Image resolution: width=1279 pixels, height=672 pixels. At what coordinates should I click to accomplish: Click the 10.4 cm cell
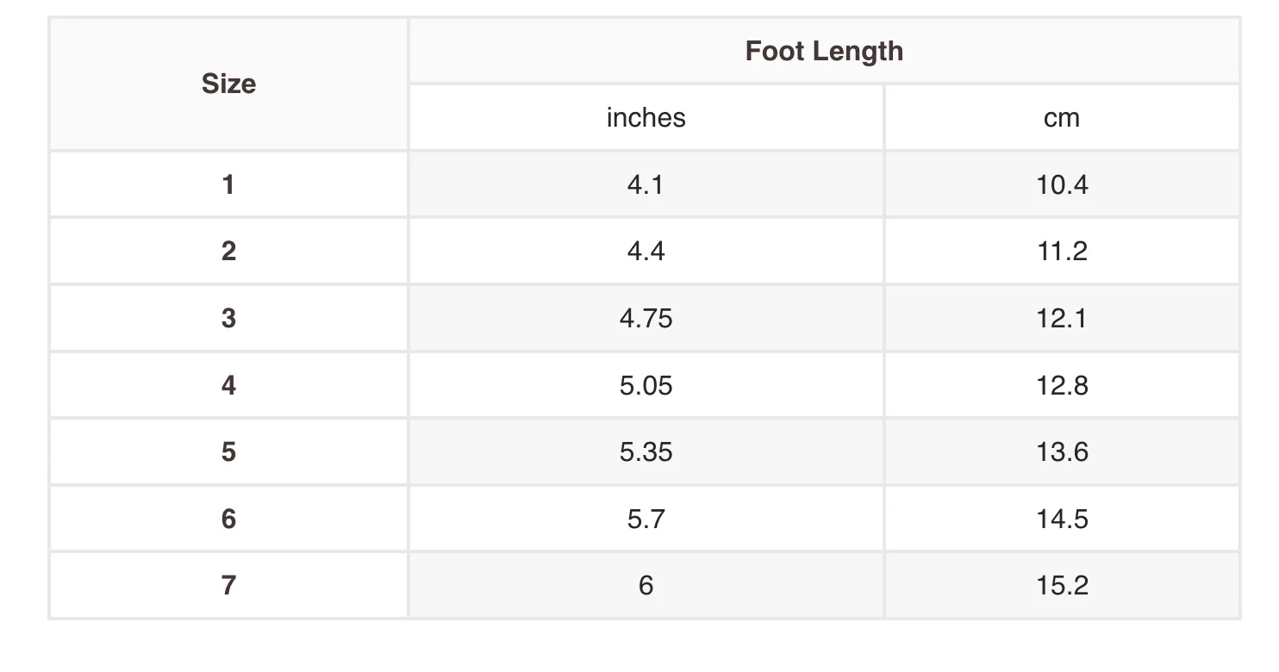tap(1062, 184)
